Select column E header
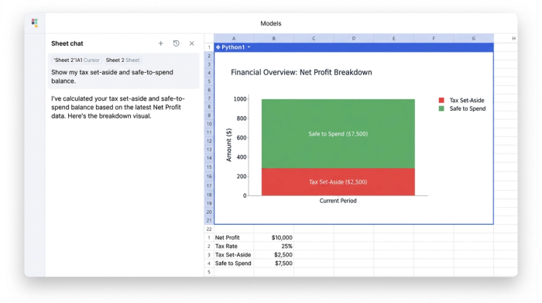 [x=393, y=39]
